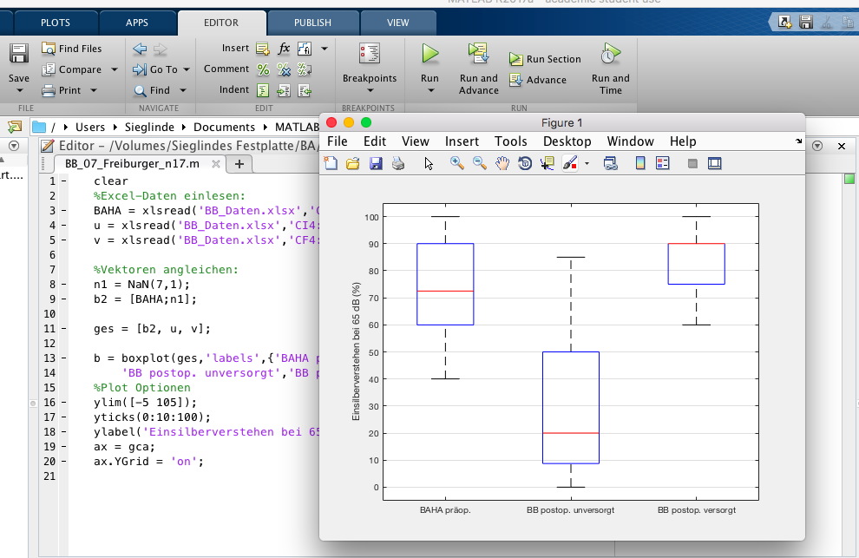This screenshot has height=558, width=859.
Task: Switch to the PUBLISH ribbon tab
Action: 311,23
